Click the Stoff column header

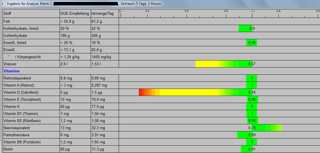[x=7, y=14]
